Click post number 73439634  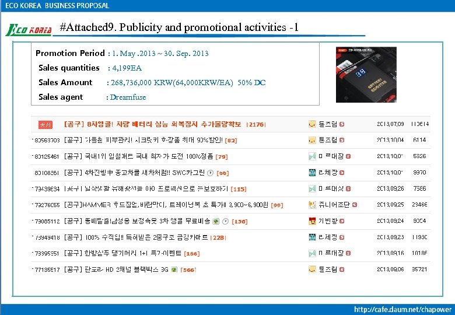[x=47, y=189]
